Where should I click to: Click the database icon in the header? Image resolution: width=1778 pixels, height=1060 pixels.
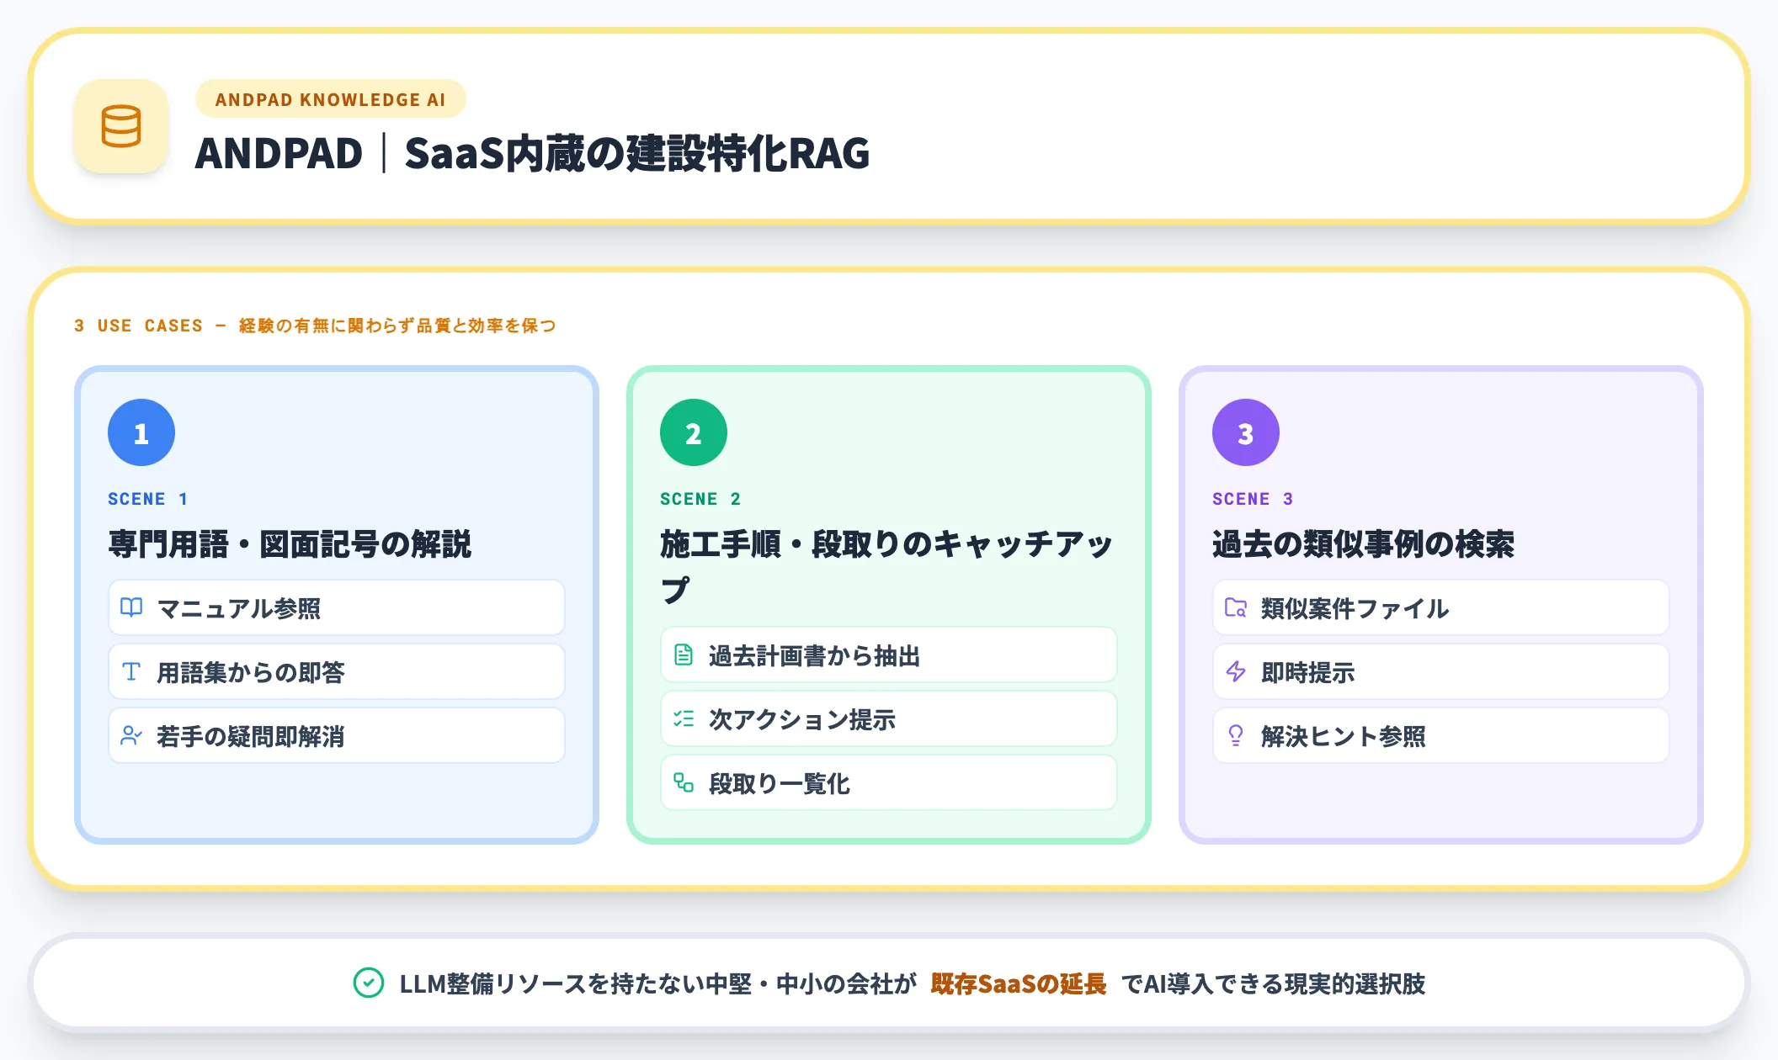(121, 127)
